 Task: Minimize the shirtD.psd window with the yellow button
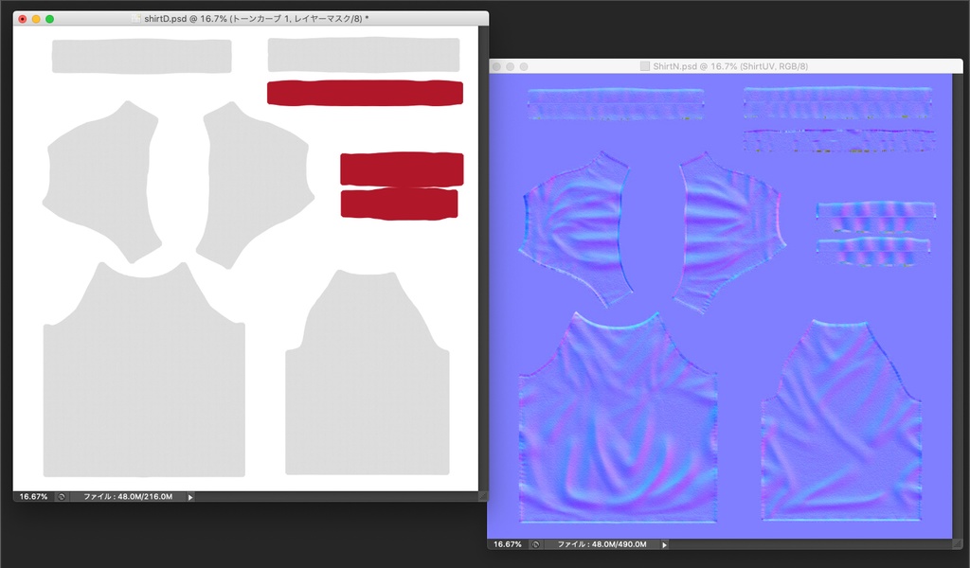pos(37,19)
